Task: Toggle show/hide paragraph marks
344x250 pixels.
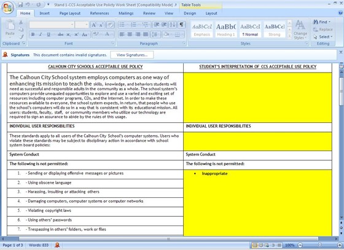Action: click(x=181, y=25)
